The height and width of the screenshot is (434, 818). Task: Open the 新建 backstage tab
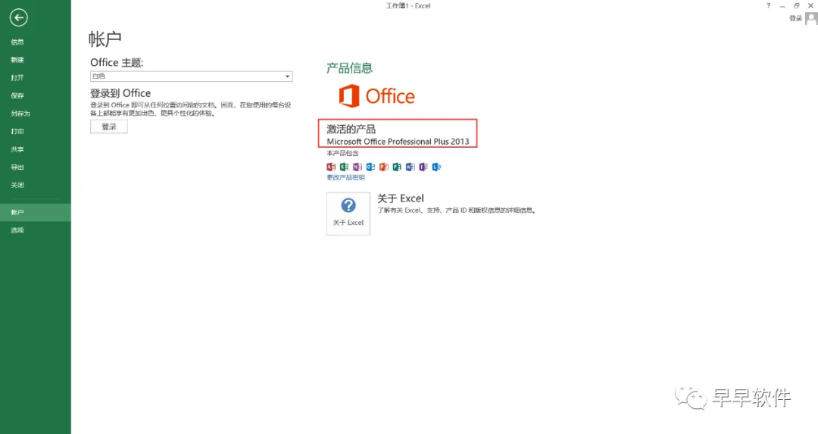point(17,60)
